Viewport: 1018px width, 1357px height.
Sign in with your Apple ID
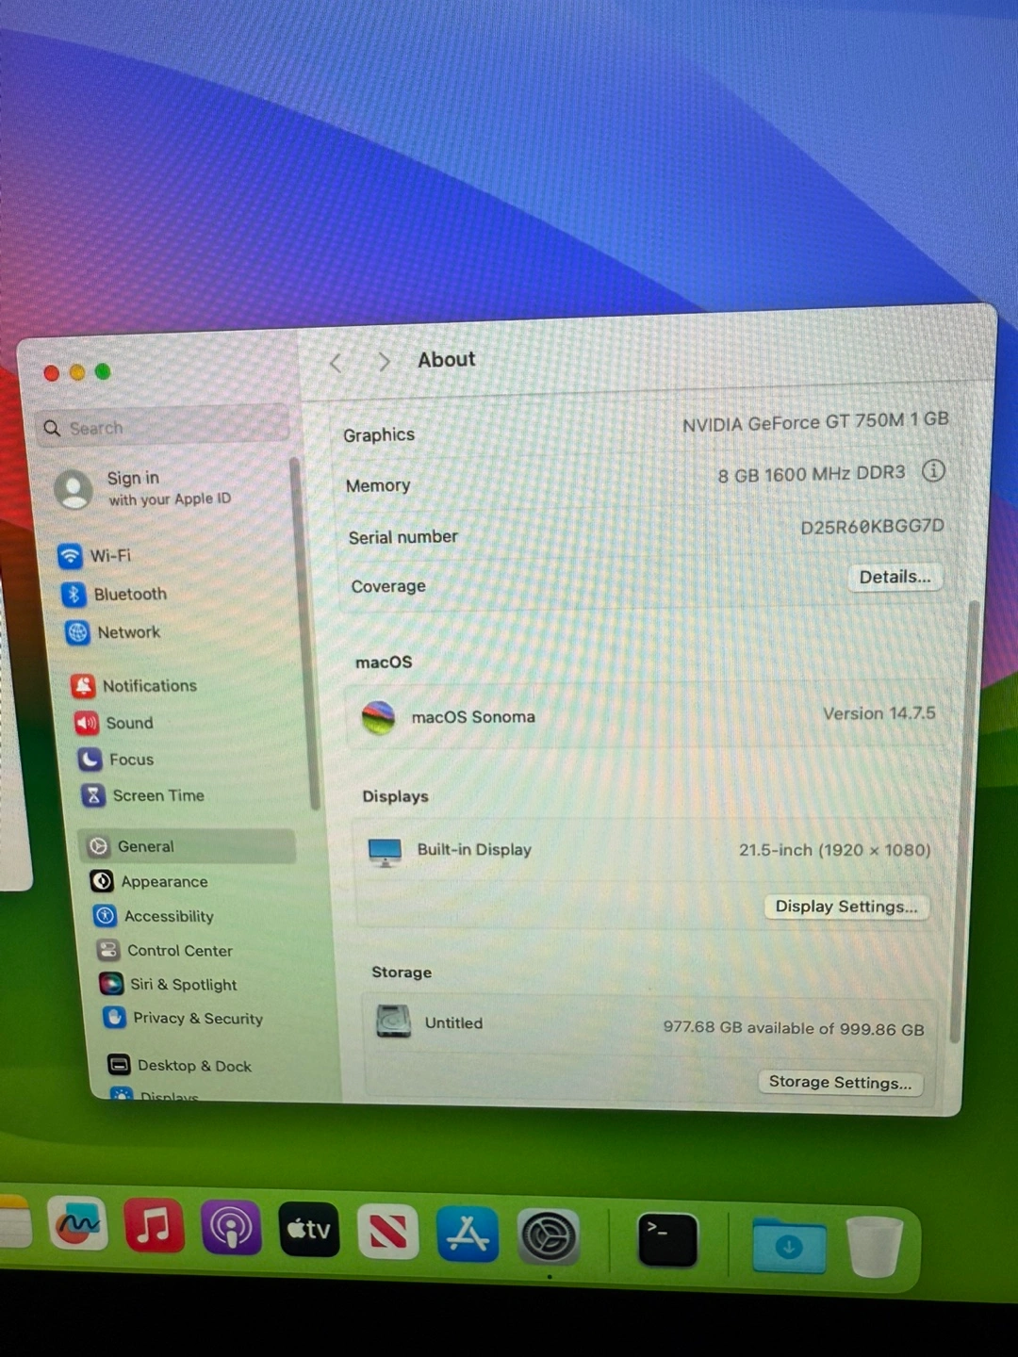141,488
